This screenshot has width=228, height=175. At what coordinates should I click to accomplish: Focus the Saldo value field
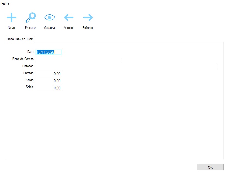(x=49, y=88)
